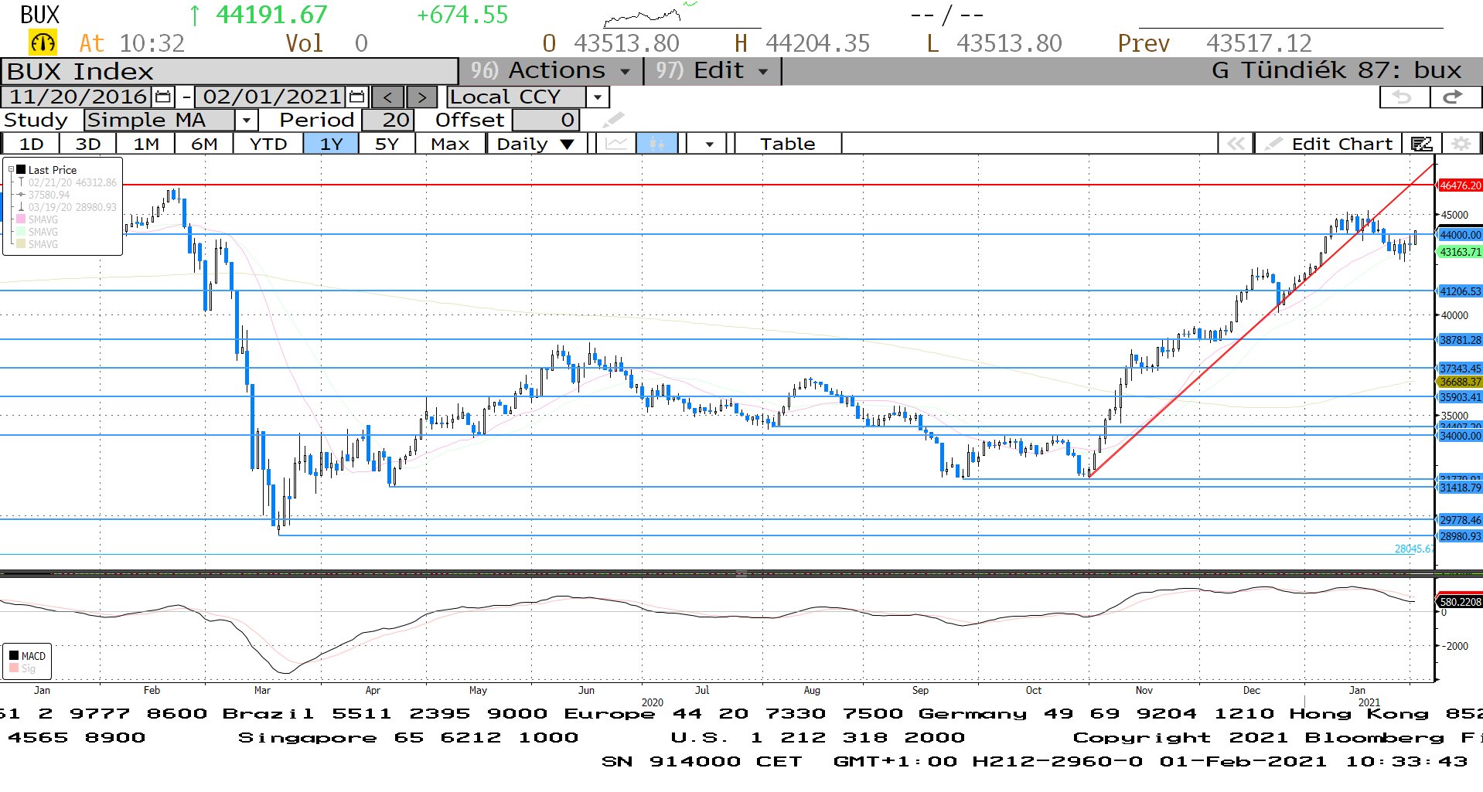
Task: Open the start date calendar picker
Action: point(163,97)
